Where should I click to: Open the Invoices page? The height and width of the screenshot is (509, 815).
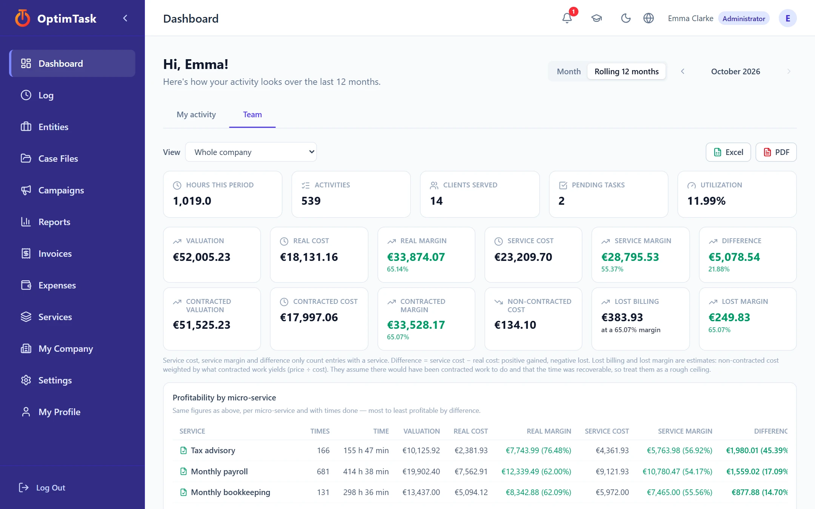pyautogui.click(x=72, y=253)
